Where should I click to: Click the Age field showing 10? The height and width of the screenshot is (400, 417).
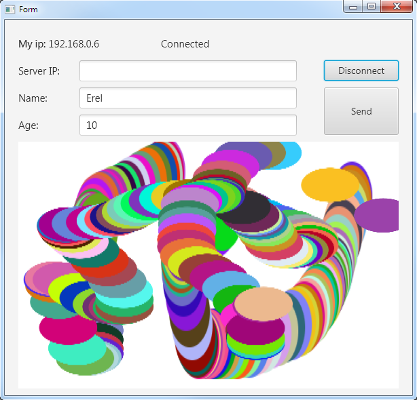click(188, 125)
